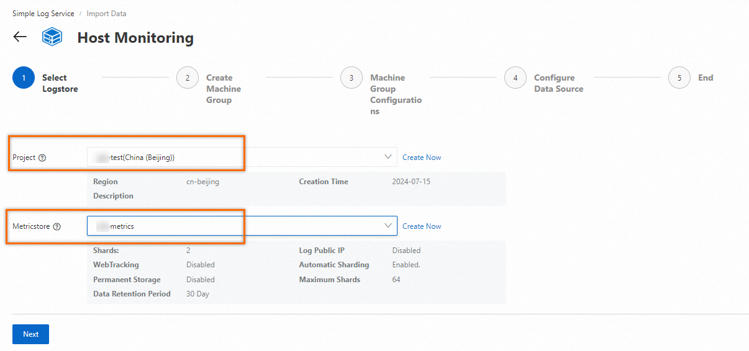The height and width of the screenshot is (351, 749).
Task: Click the Shards value 2
Action: pyautogui.click(x=188, y=251)
